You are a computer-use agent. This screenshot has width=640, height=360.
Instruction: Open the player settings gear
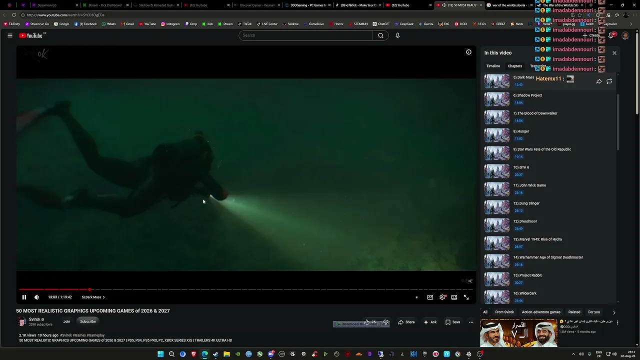tap(442, 297)
